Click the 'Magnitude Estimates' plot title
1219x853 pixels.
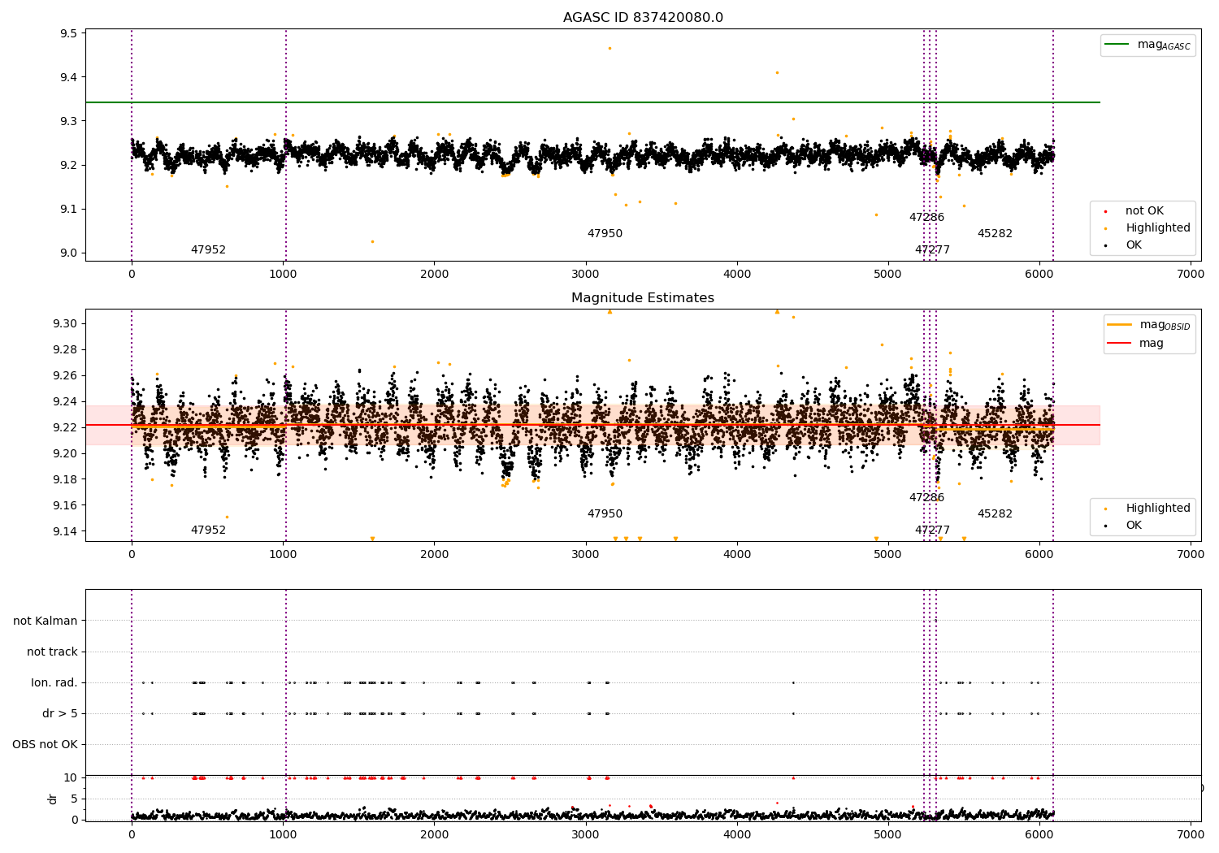(x=643, y=298)
